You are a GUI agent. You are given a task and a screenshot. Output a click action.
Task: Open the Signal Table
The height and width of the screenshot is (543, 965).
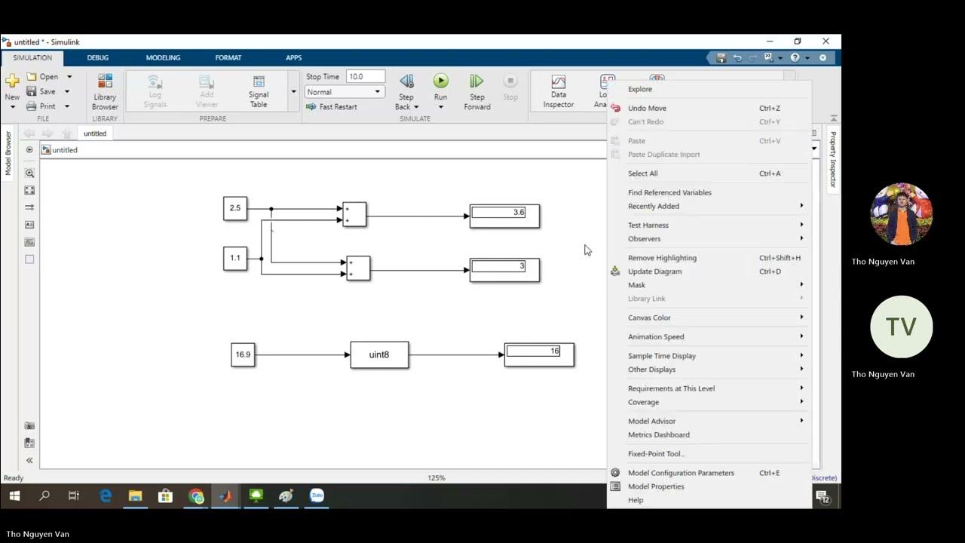coord(259,91)
